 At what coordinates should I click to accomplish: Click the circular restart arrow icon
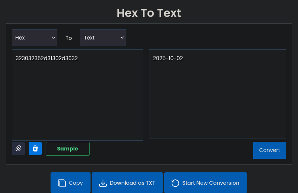click(x=175, y=183)
